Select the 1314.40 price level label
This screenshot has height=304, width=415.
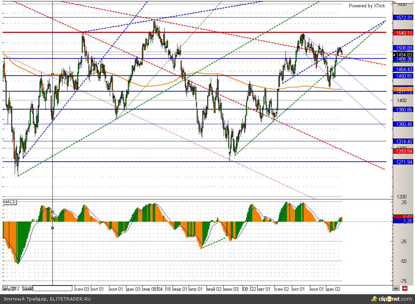[403, 141]
